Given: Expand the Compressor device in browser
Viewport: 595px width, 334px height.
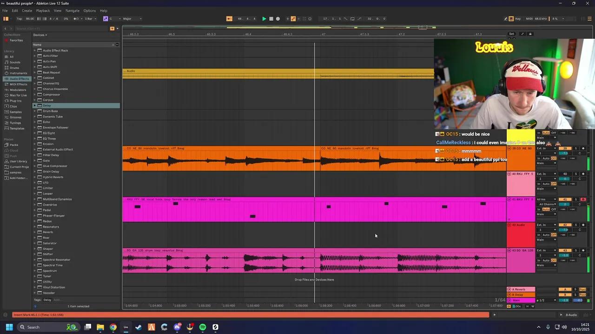Looking at the screenshot, I should click(34, 95).
